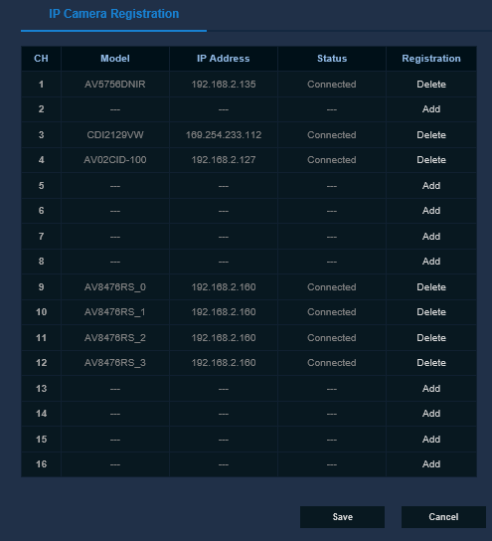Cancel the camera registration changes
Screen dimensions: 492x541
443,517
